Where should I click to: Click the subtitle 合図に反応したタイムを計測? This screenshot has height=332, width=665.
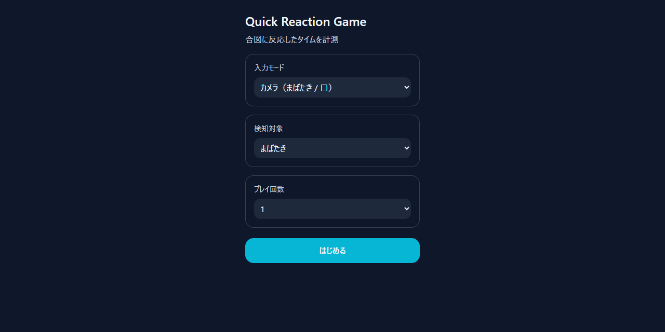[x=291, y=39]
